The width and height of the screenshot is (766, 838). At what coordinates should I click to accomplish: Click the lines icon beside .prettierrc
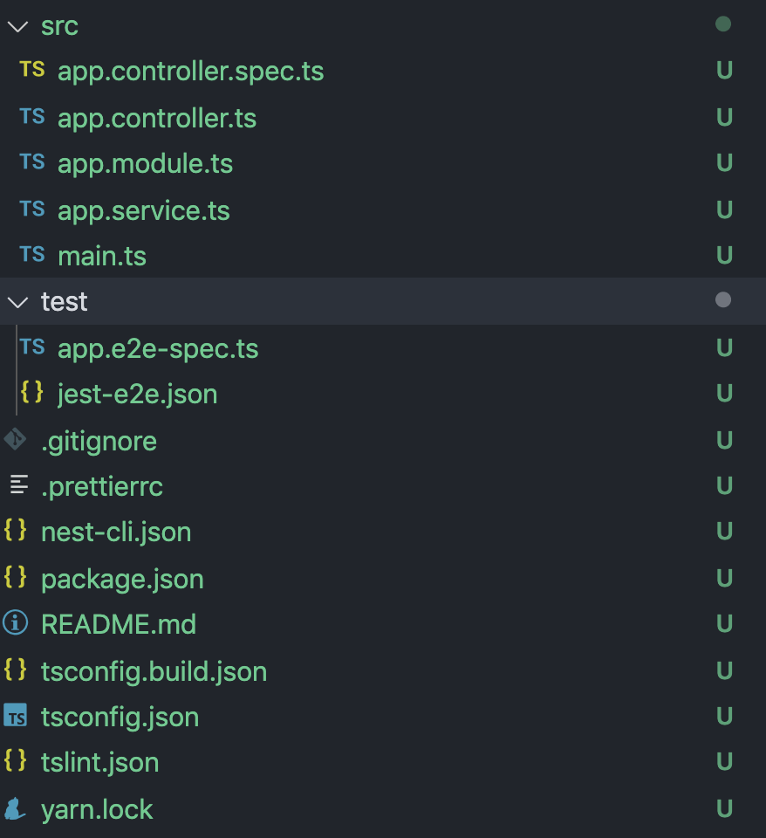click(17, 485)
